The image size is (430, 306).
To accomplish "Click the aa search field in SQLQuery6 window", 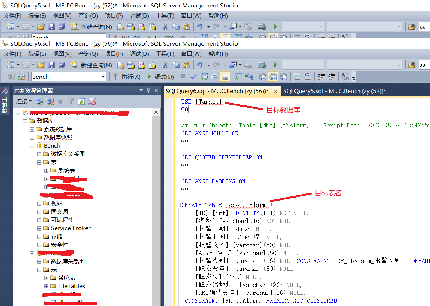I will [424, 65].
